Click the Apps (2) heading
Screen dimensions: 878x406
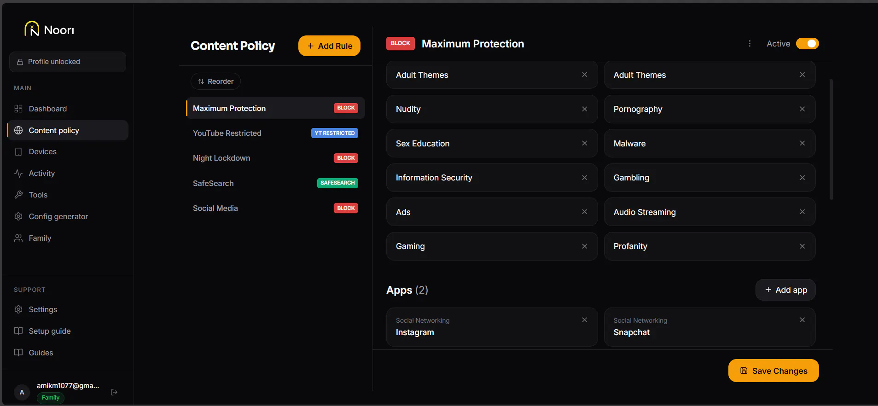[x=407, y=290]
